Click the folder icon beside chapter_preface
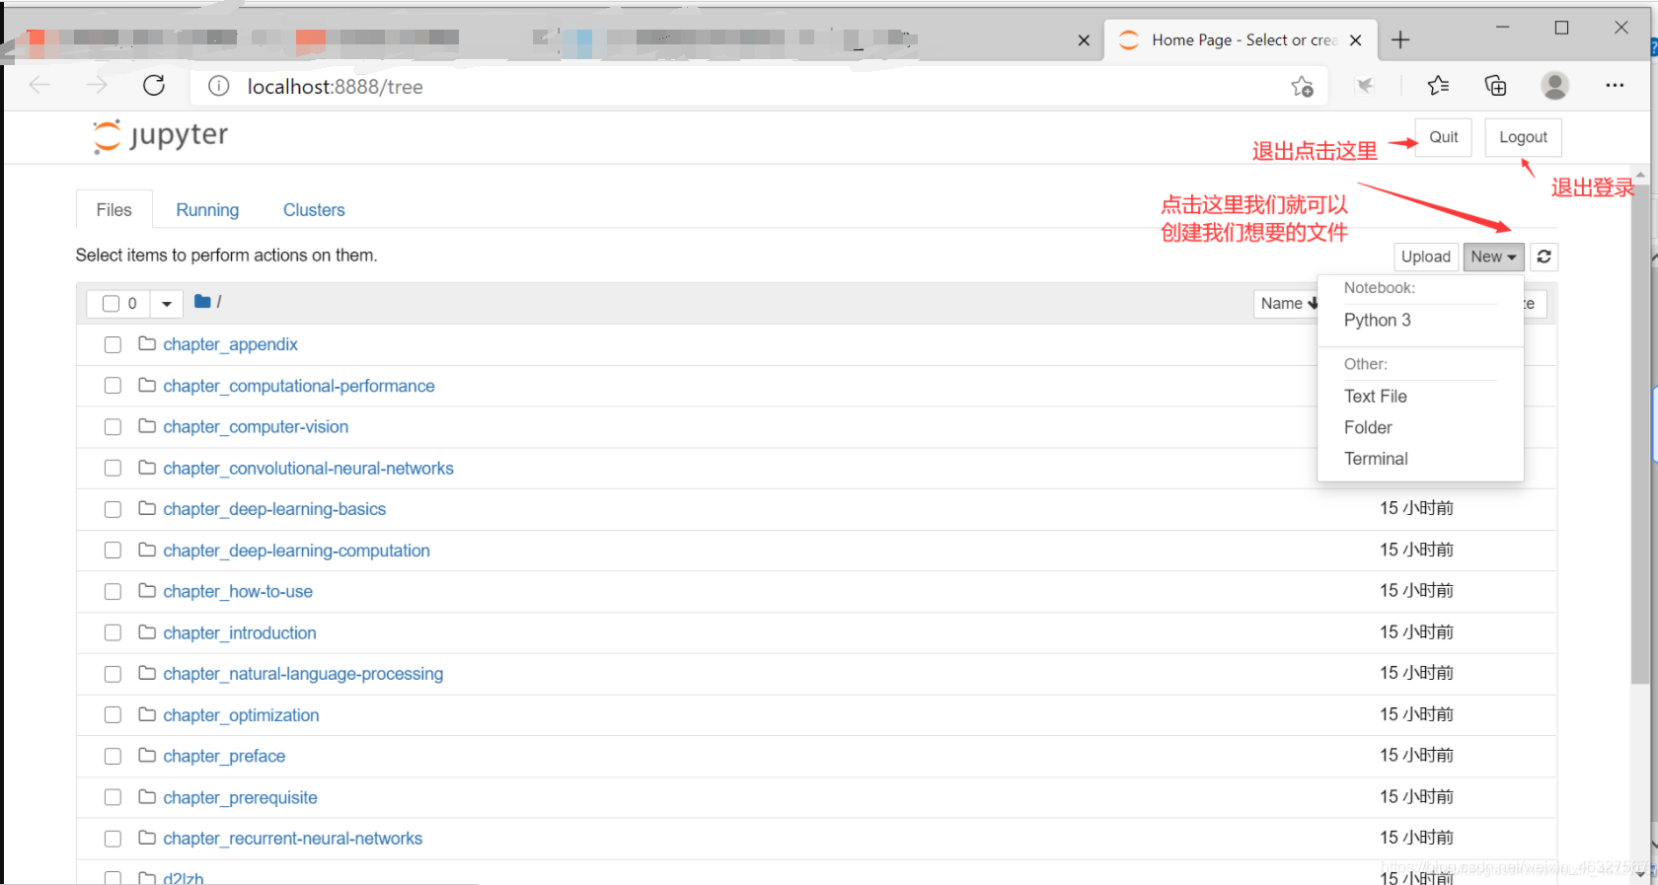1658x885 pixels. (147, 756)
